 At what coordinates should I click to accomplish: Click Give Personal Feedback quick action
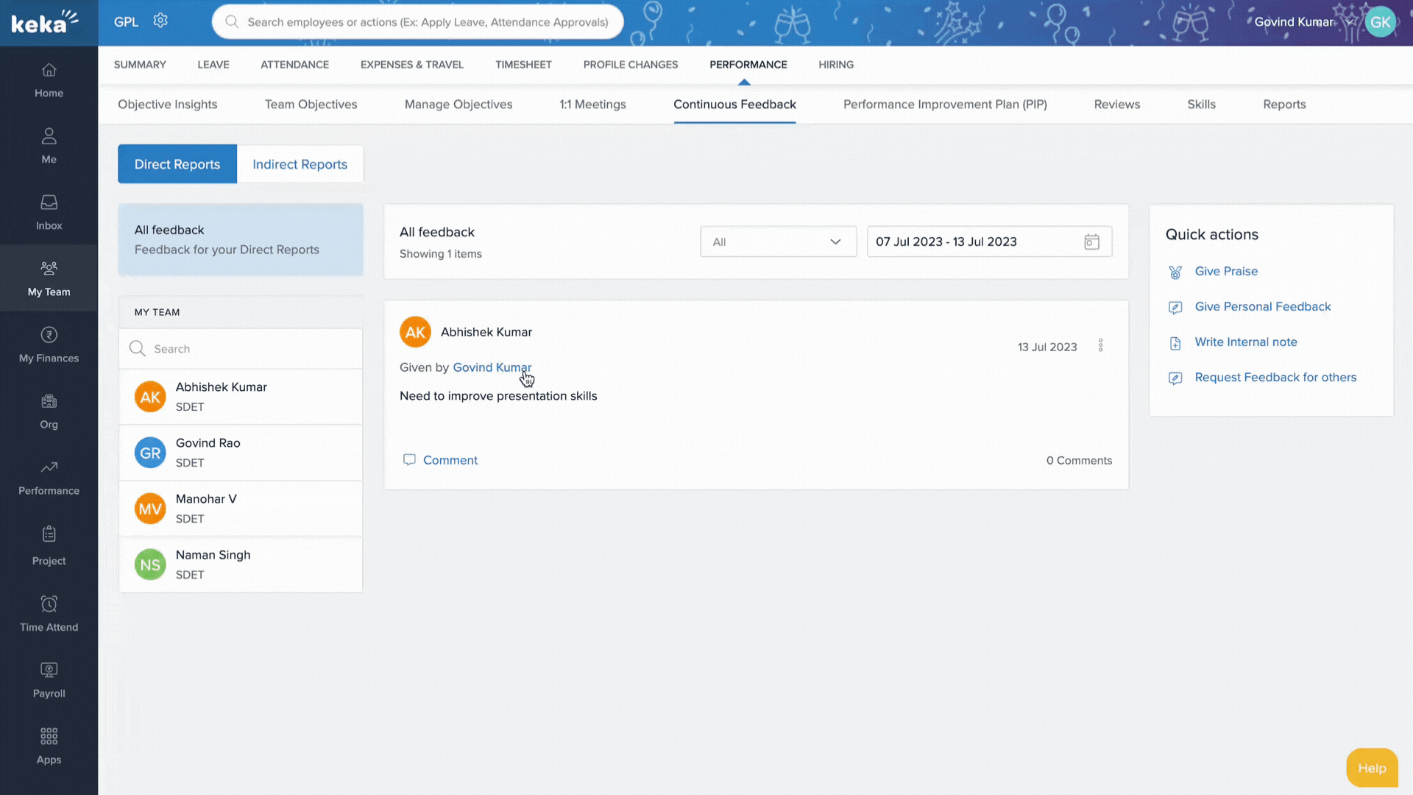click(x=1262, y=307)
